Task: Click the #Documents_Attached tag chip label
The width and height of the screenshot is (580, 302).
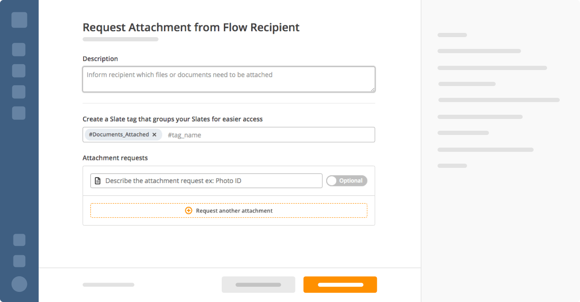Action: 119,135
